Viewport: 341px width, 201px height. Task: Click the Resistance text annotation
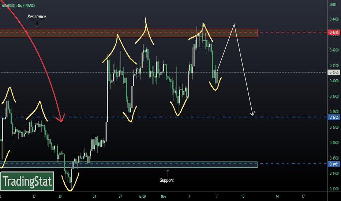37,16
